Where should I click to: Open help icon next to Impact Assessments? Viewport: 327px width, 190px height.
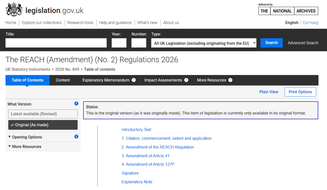186,80
